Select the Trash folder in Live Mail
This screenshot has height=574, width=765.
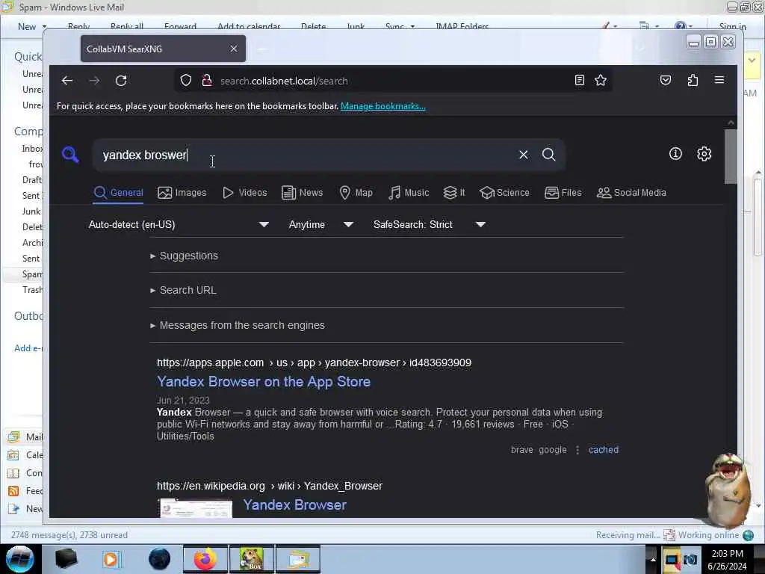coord(32,290)
